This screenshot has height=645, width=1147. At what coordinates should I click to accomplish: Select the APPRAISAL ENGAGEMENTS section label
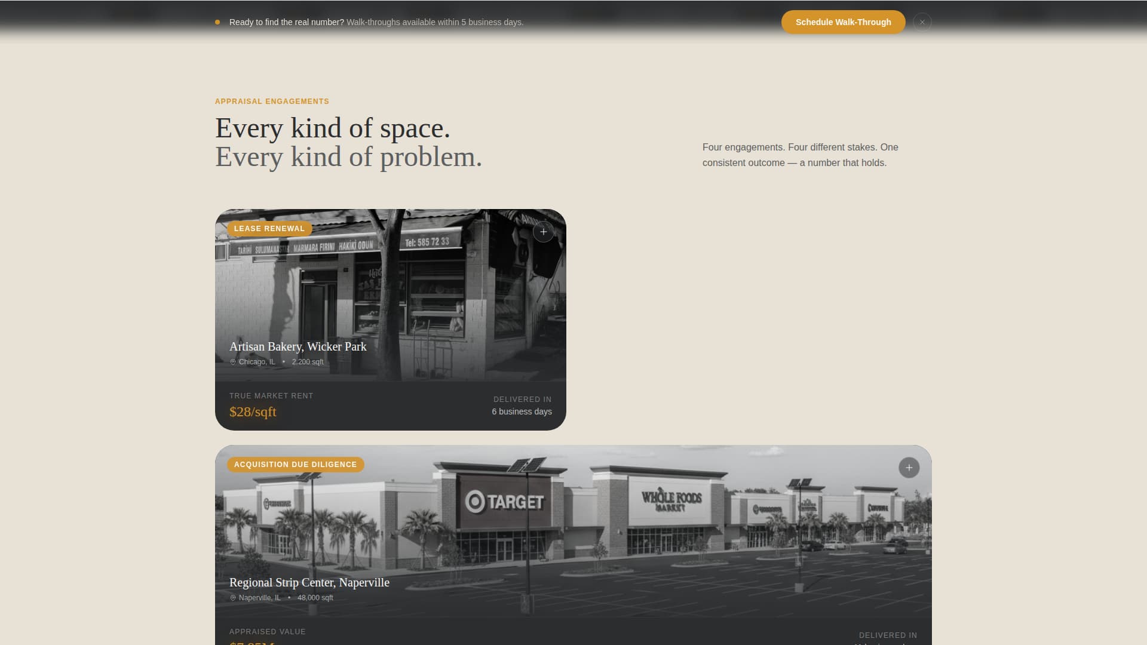click(272, 101)
